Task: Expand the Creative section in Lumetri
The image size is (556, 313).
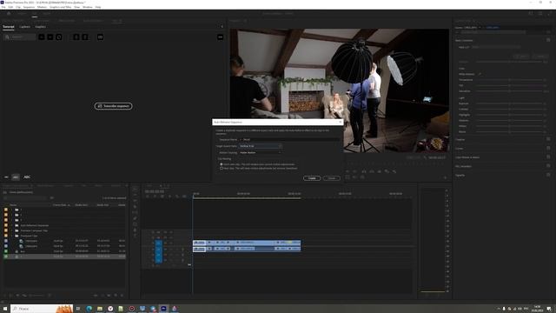Action: pos(460,139)
